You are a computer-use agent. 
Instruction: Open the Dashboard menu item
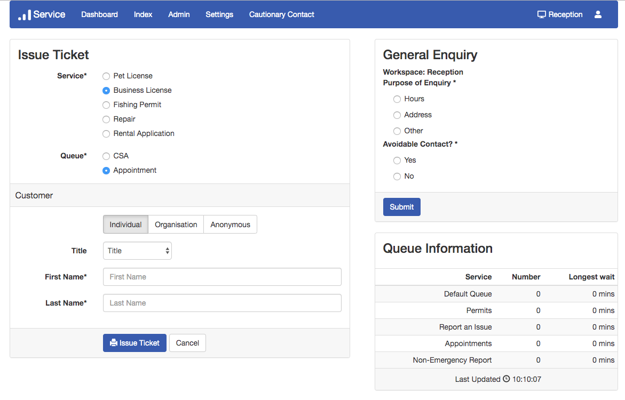99,14
